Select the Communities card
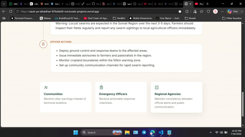 [x=66, y=97]
